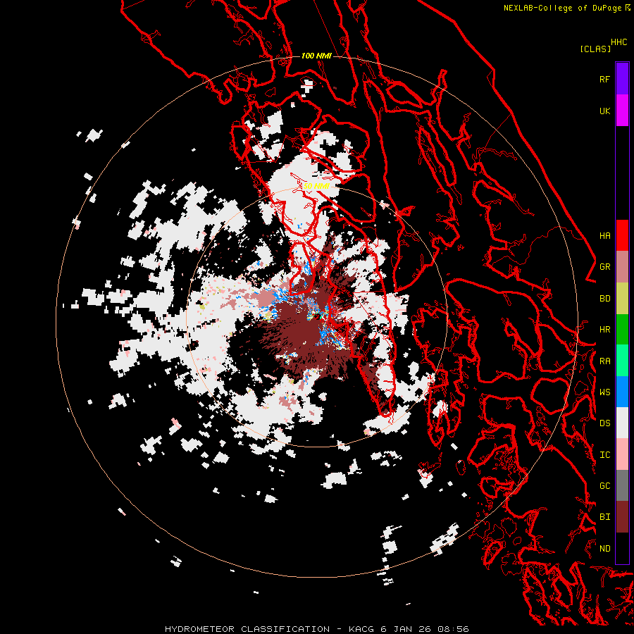This screenshot has height=634, width=634.
Task: Click the ND black legend swatch
Action: click(622, 548)
